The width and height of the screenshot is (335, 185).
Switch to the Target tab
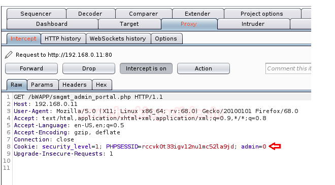tap(129, 24)
